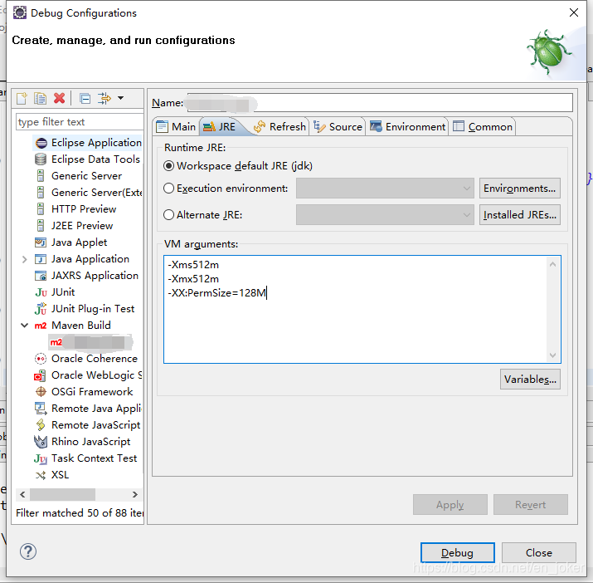593x583 pixels.
Task: Select the blurred Maven Build child configuration
Action: coord(90,342)
